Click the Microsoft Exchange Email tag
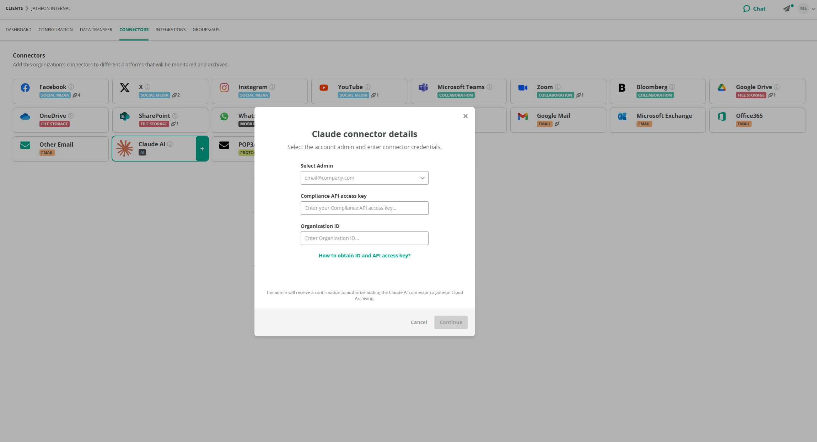The width and height of the screenshot is (817, 442). click(x=644, y=124)
